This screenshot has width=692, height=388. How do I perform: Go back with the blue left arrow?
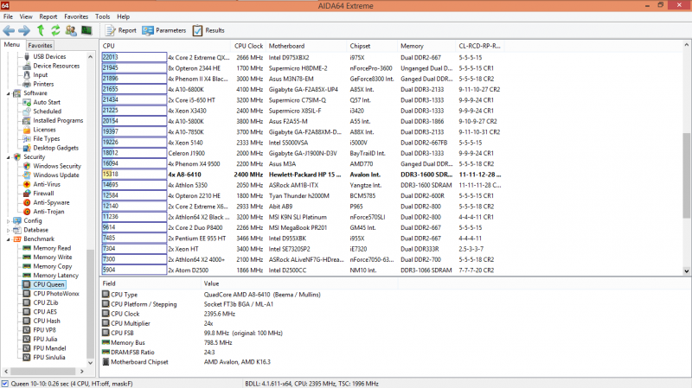pyautogui.click(x=9, y=30)
